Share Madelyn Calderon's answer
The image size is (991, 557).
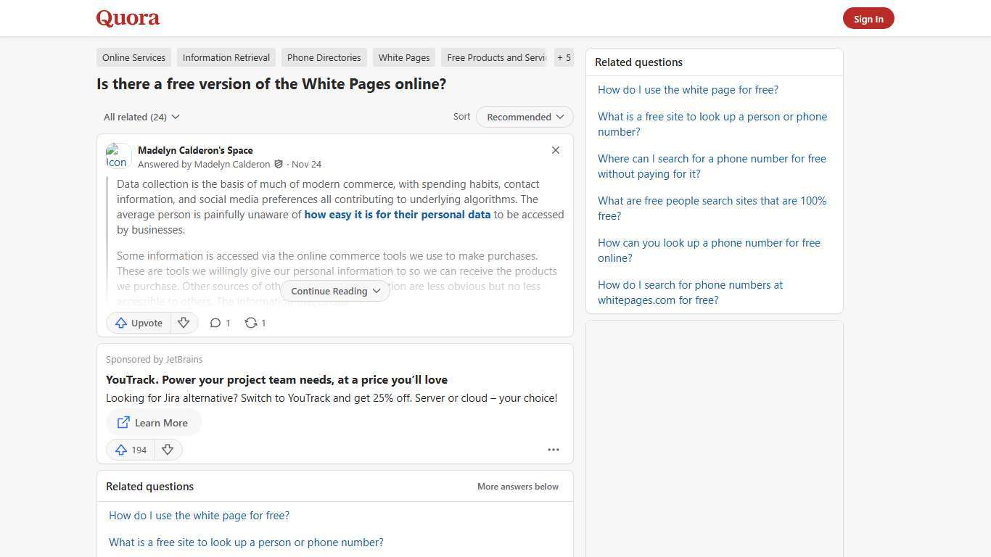[x=255, y=323]
